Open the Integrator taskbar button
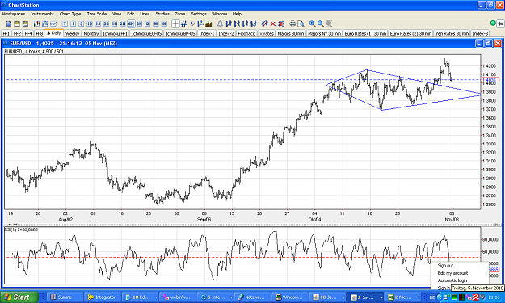The image size is (505, 303). pos(102,297)
